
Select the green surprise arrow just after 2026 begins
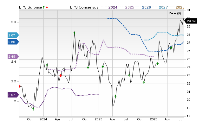(x=158, y=64)
